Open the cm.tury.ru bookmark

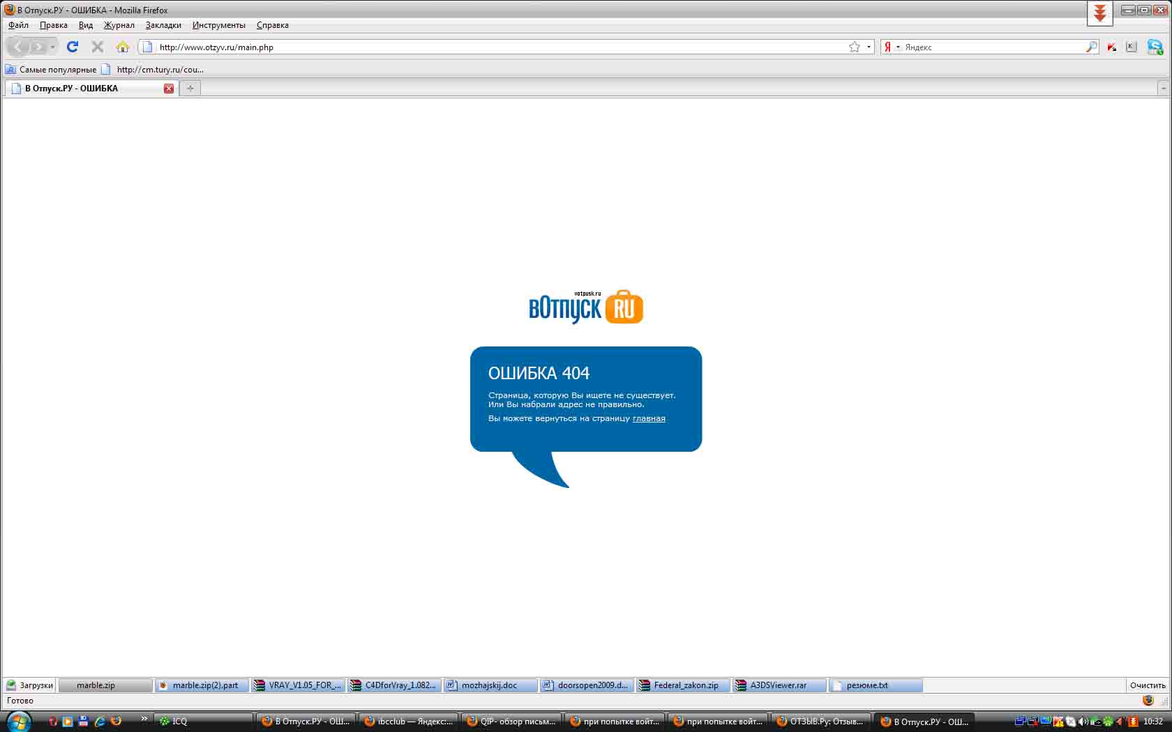tap(153, 70)
